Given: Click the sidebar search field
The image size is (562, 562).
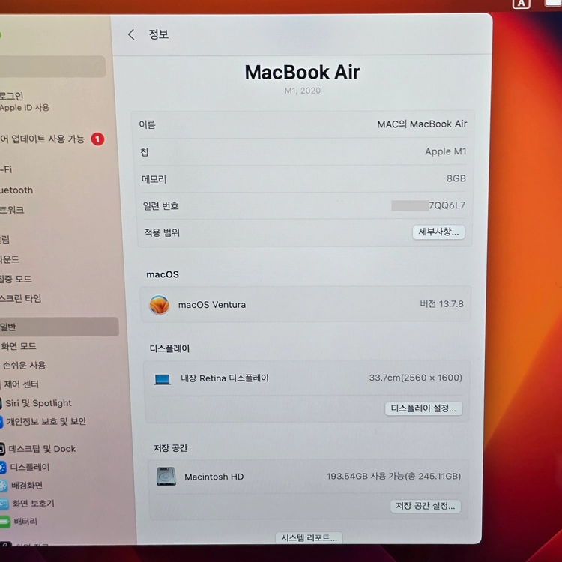Looking at the screenshot, I should click(52, 67).
